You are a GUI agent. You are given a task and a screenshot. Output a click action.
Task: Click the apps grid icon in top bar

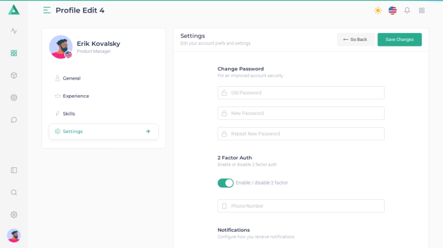tap(421, 10)
